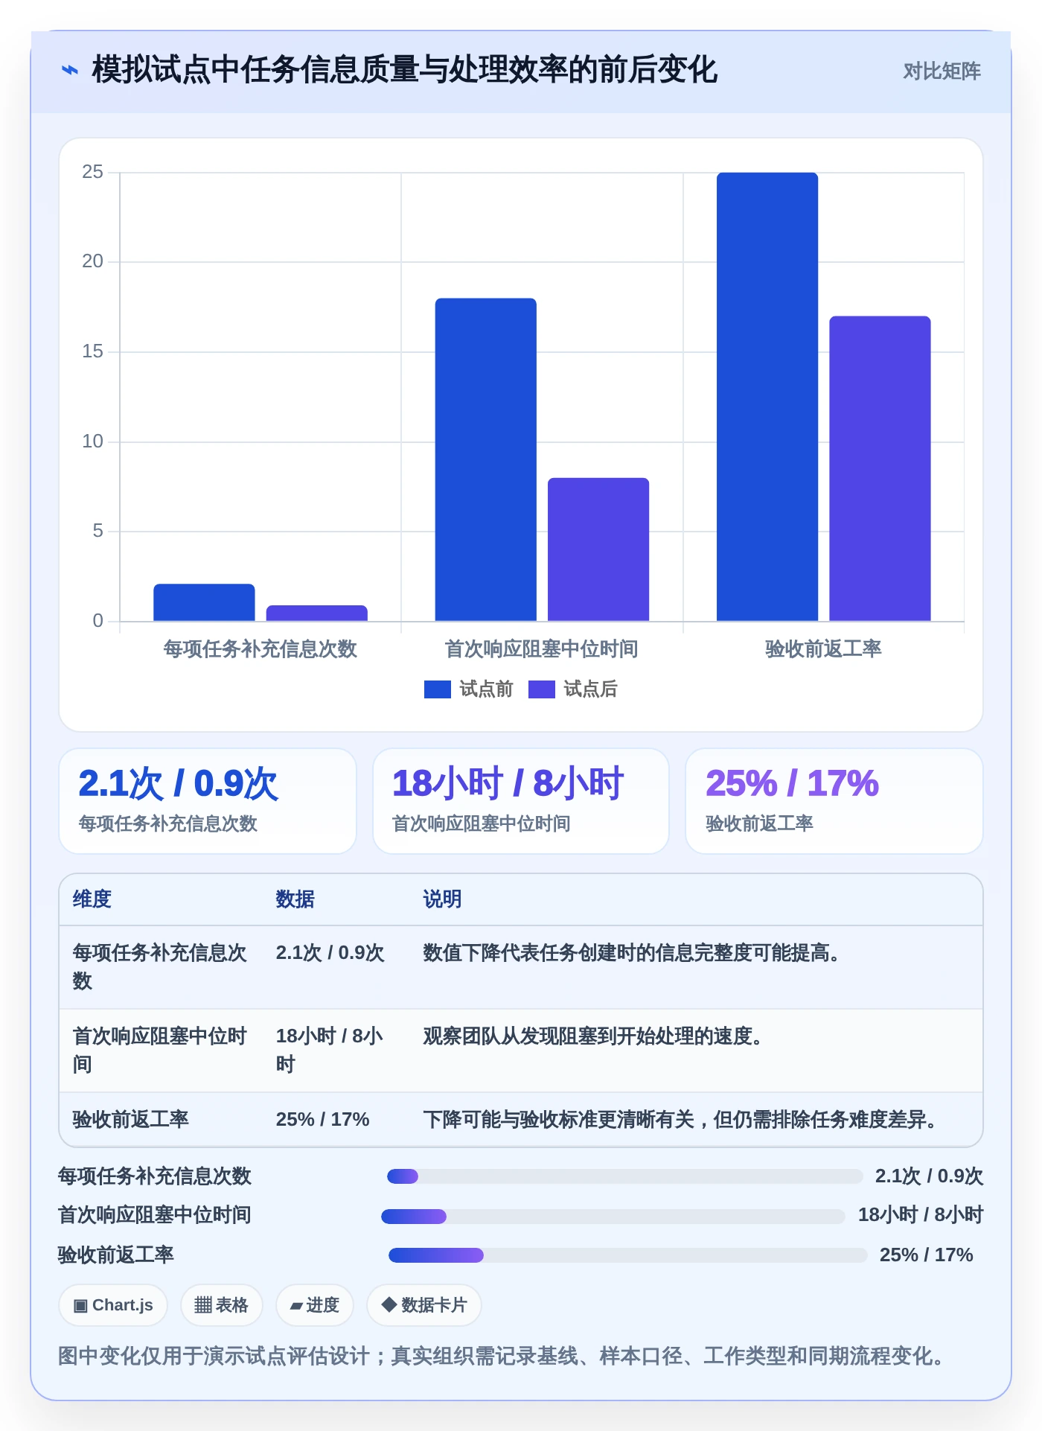Click the 试点前 bar for 验收前返工率

point(767,397)
